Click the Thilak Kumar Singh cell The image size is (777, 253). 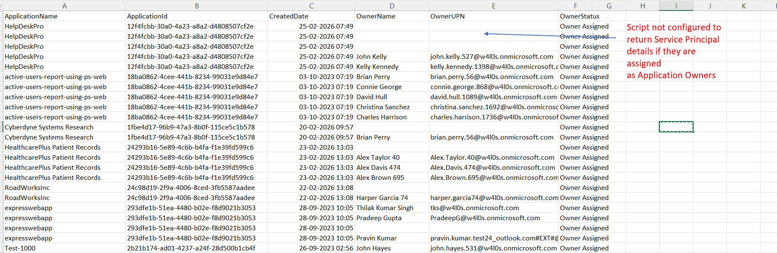tap(385, 208)
